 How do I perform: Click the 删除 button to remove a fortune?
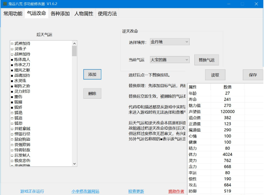pyautogui.click(x=92, y=93)
